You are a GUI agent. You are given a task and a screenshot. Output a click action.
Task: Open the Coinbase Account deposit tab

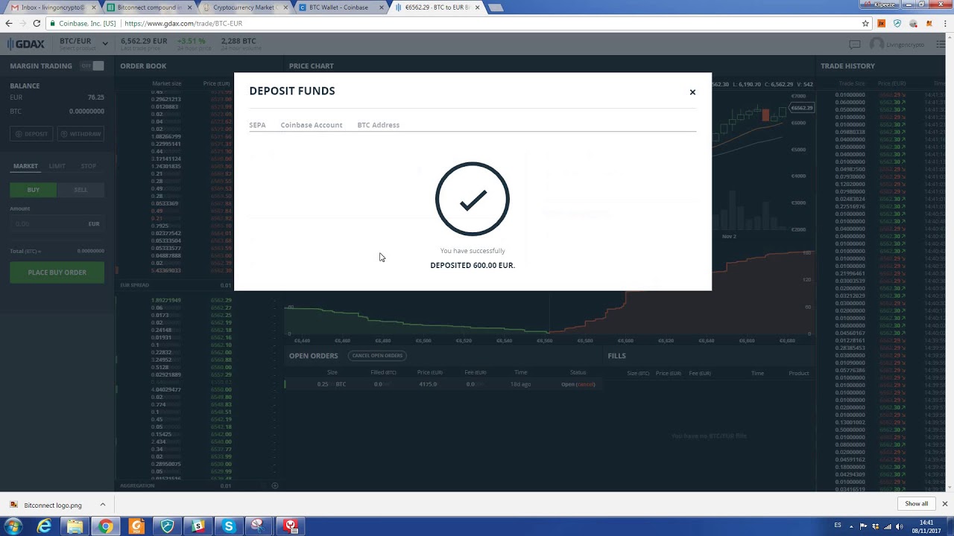(312, 125)
